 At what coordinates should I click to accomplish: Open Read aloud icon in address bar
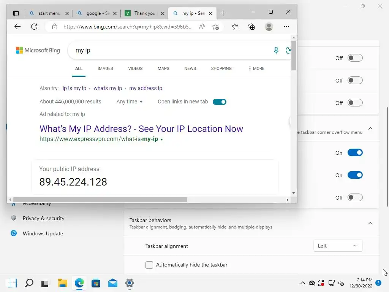click(202, 27)
